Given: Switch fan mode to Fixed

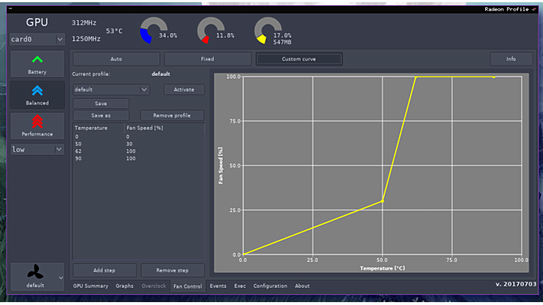Looking at the screenshot, I should click(207, 59).
